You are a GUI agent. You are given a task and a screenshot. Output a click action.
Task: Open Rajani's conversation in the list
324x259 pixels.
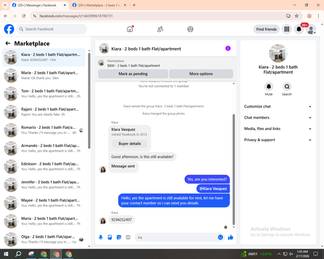43,112
